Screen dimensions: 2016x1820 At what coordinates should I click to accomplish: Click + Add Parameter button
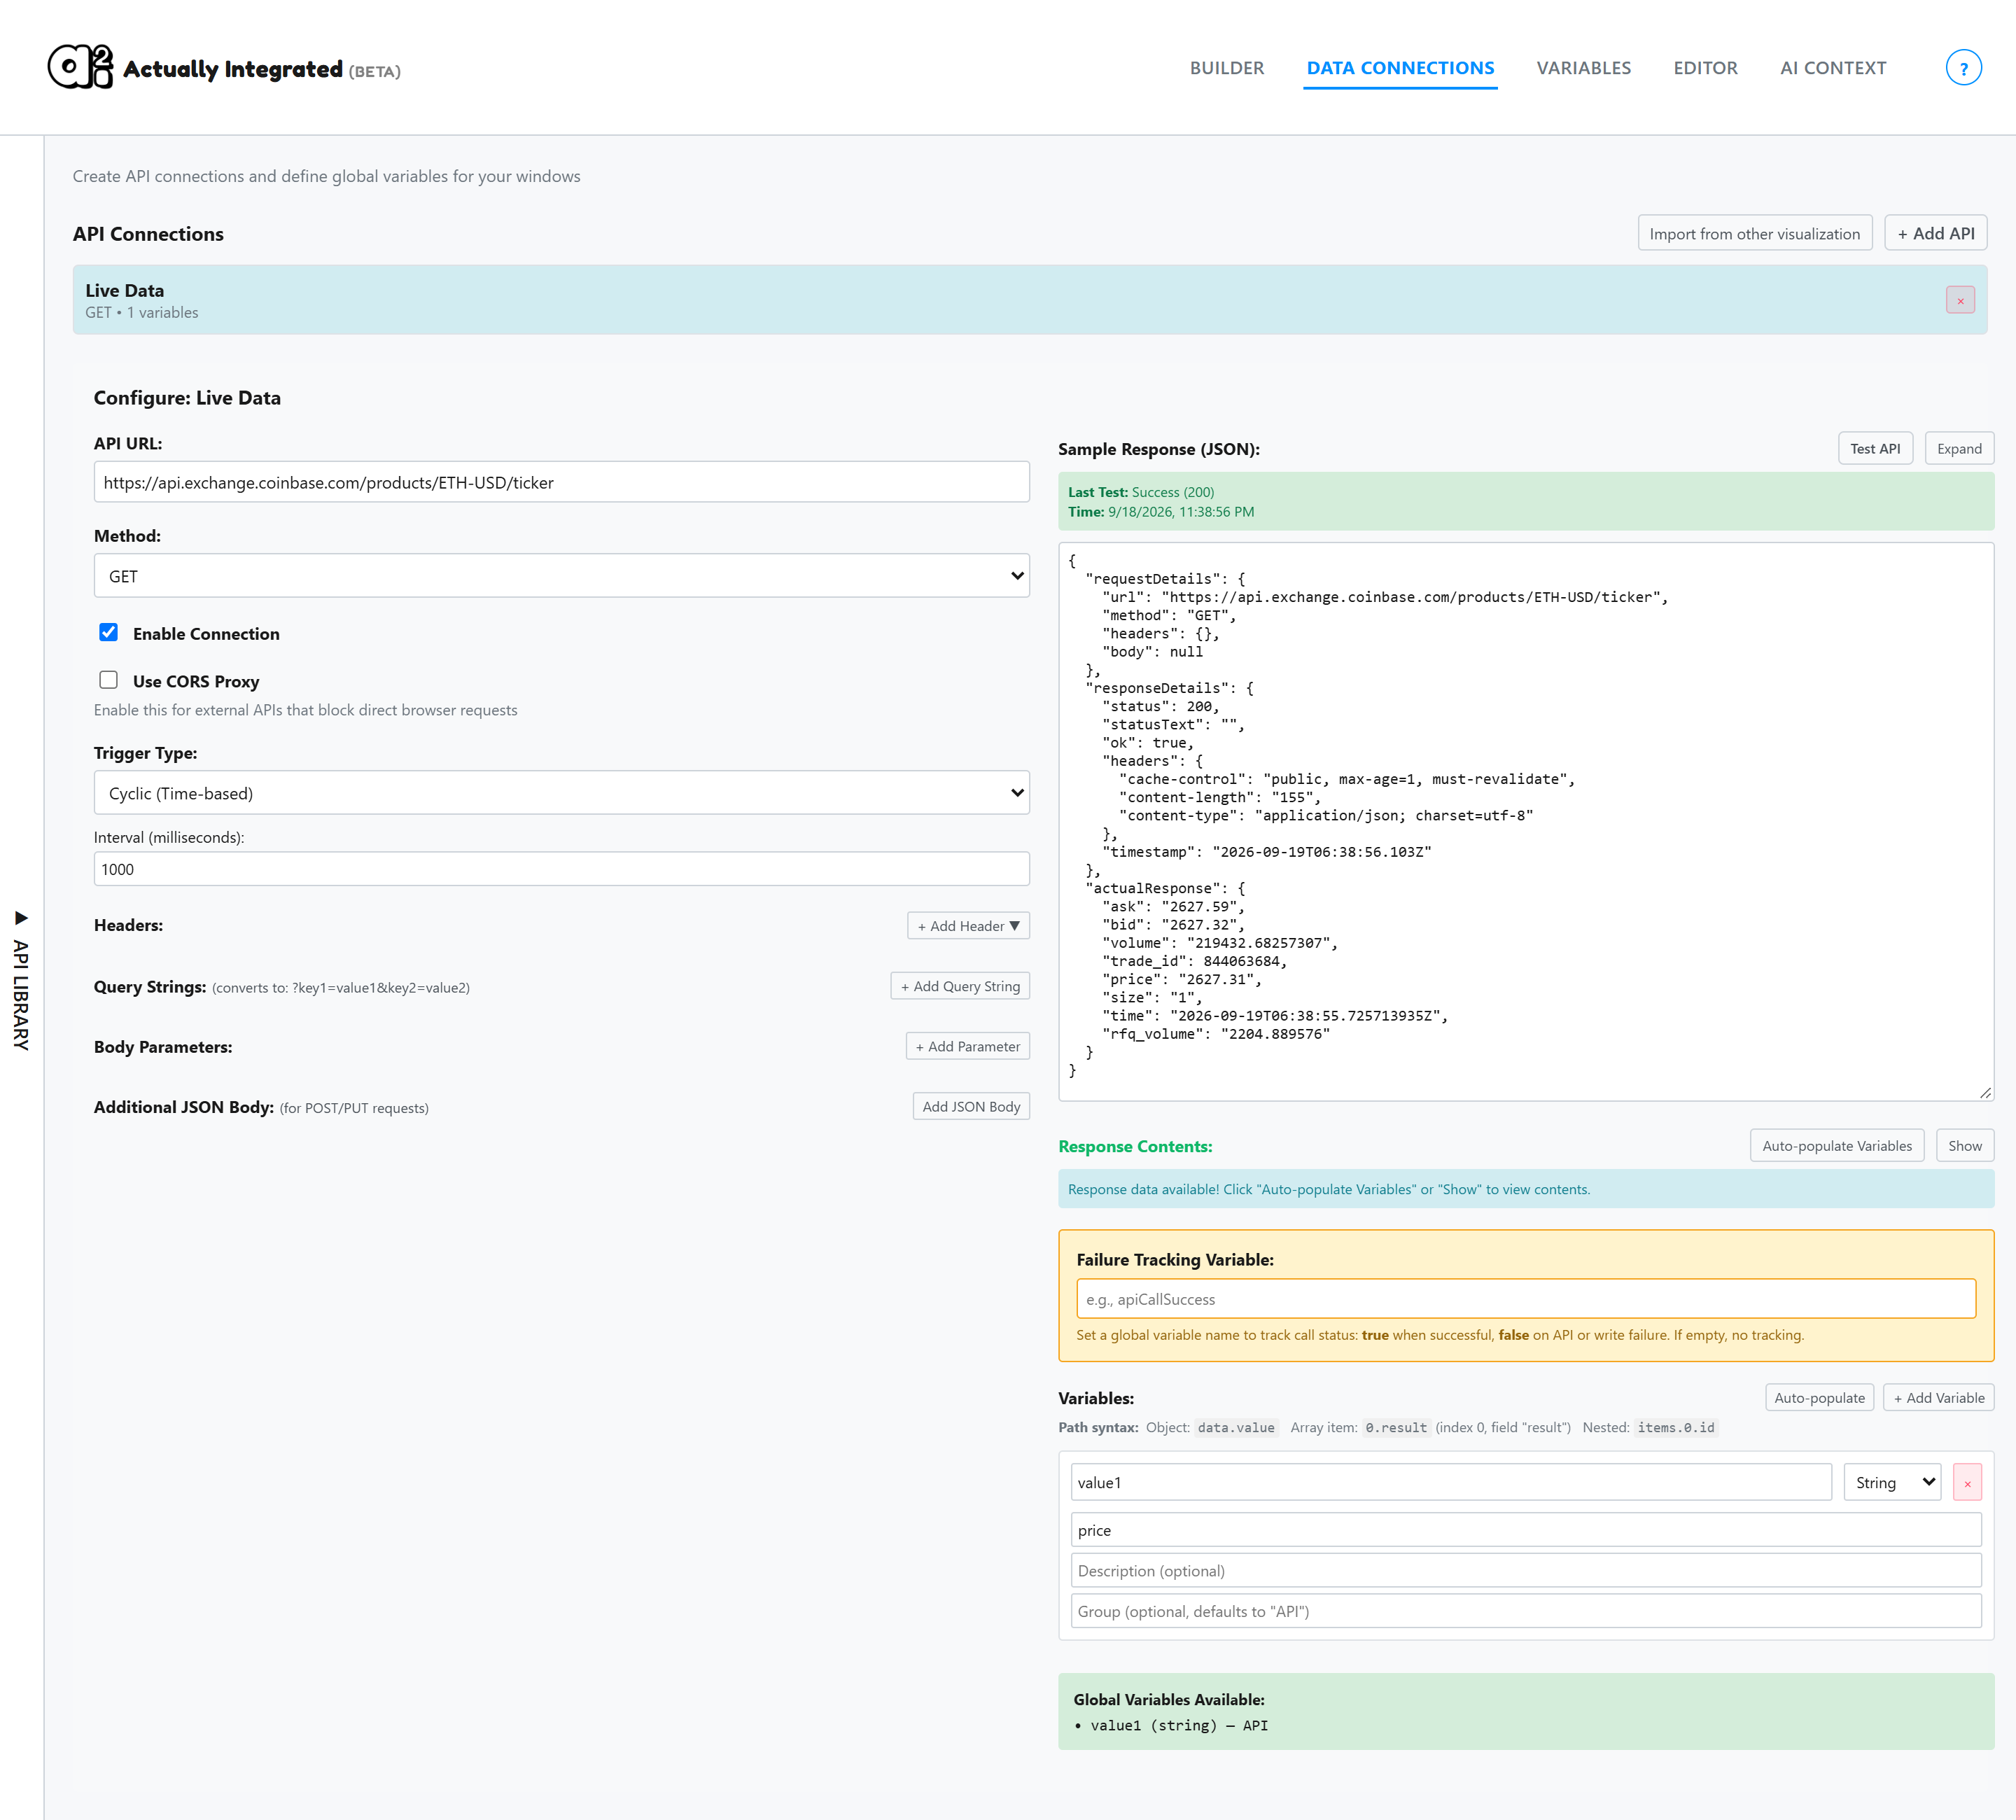coord(967,1046)
